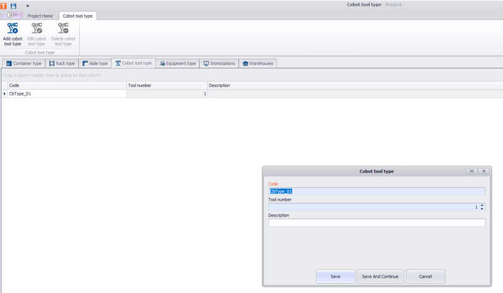Go to the Workstations tab
Viewport: 503px width, 293px height.
pyautogui.click(x=219, y=64)
